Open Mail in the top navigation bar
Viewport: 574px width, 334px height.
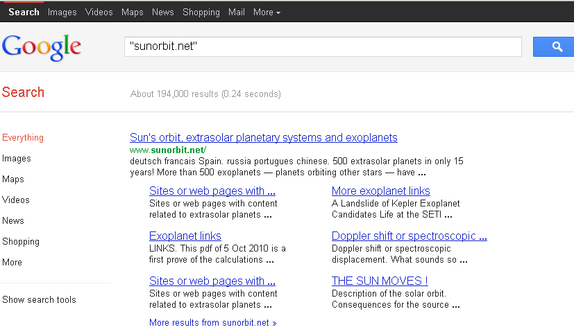[x=237, y=12]
